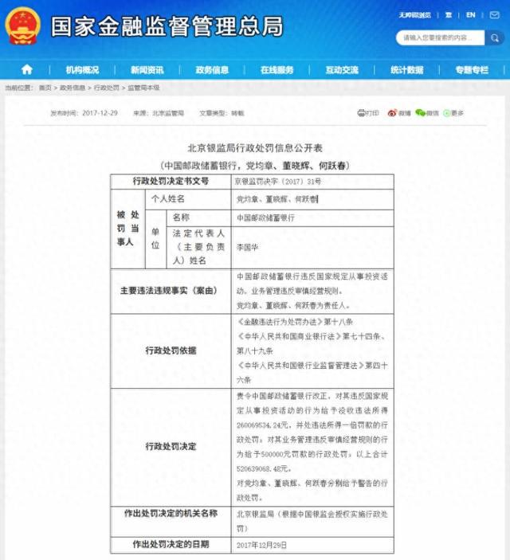The image size is (510, 560).
Task: Open the 政务信息 menu
Action: coord(212,70)
